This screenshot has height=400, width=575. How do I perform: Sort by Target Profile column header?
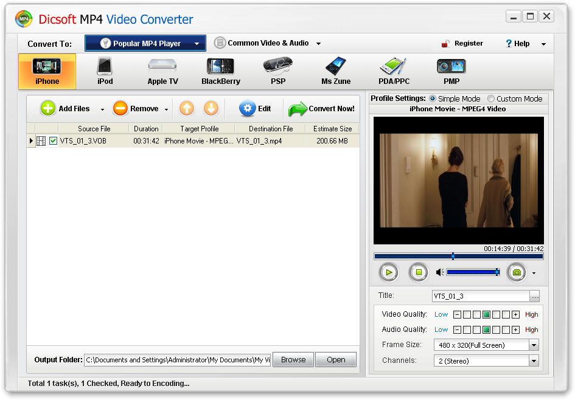pos(199,129)
